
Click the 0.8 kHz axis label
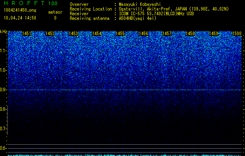coord(4,109)
